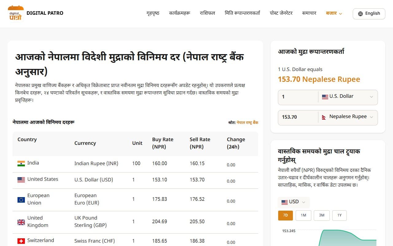Screen dimensions: 393x246
Task: Click the European Union flag icon
Action: coord(21,200)
